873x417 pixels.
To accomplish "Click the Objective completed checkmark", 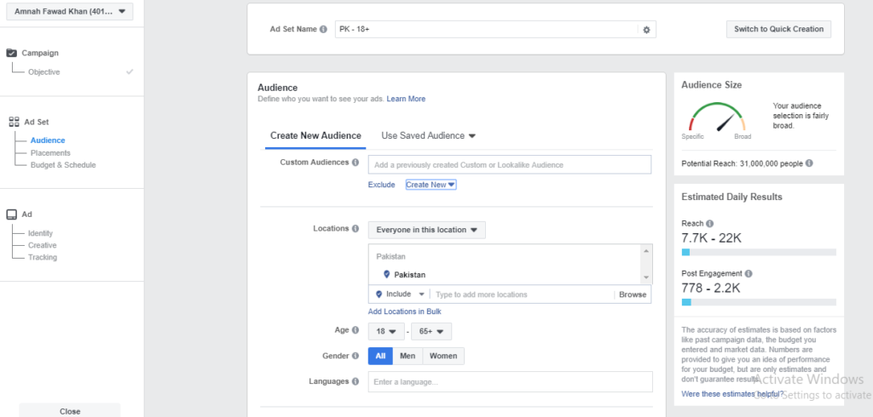I will coord(130,71).
